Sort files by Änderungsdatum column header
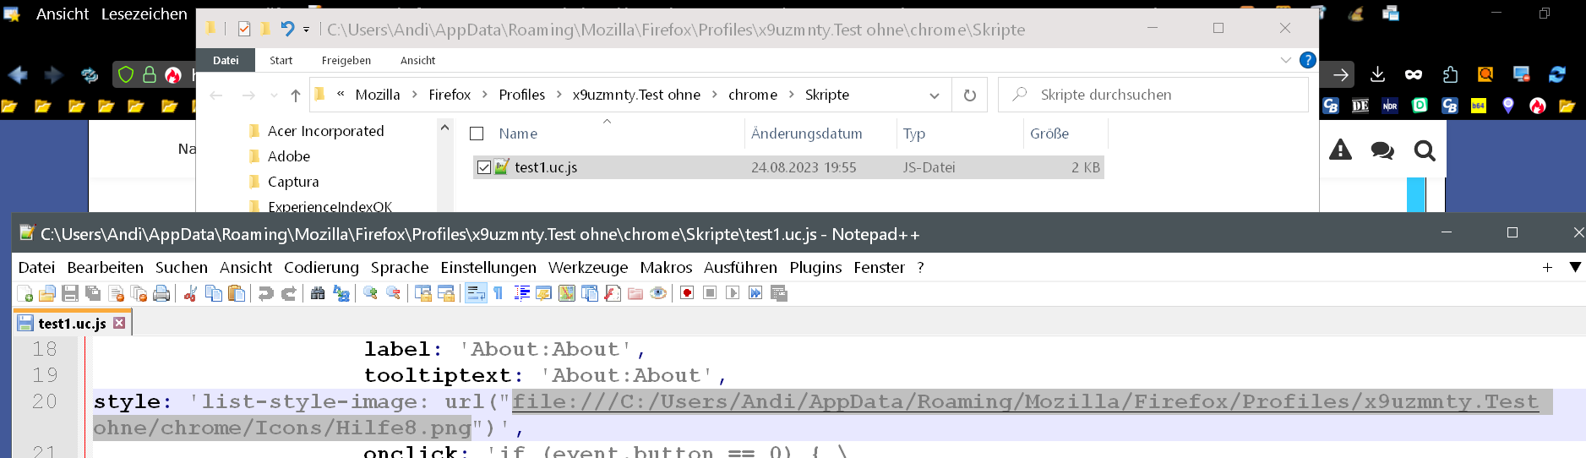This screenshot has width=1586, height=458. (806, 134)
